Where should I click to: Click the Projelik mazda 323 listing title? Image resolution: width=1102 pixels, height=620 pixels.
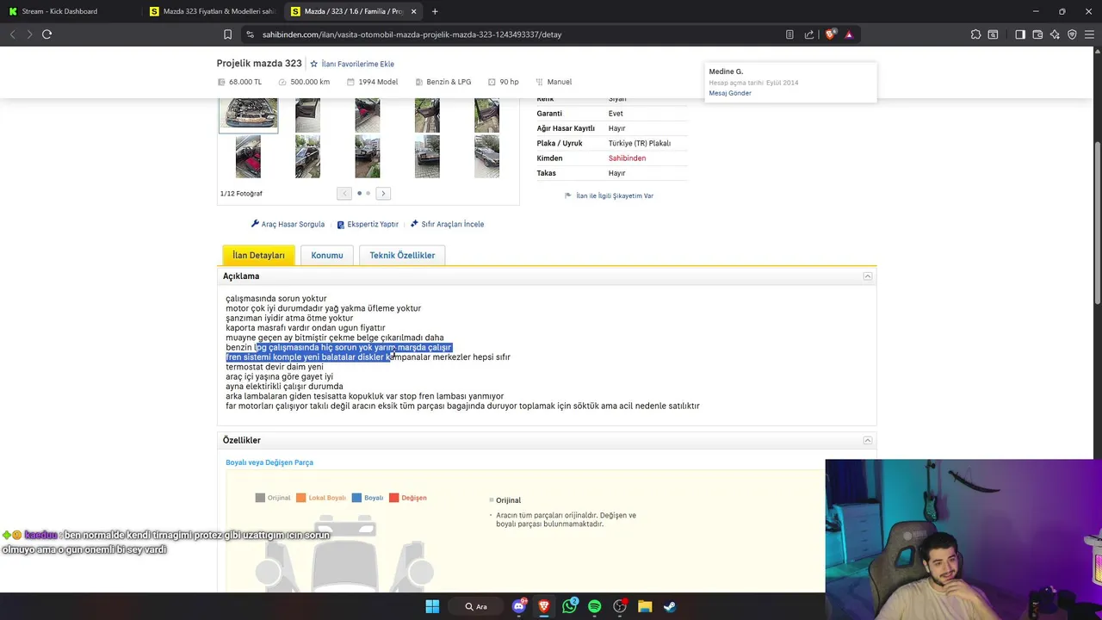tap(259, 64)
